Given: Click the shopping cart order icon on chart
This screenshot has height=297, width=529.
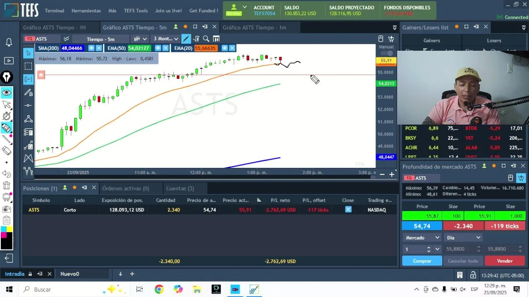Looking at the screenshot, I should [x=391, y=39].
